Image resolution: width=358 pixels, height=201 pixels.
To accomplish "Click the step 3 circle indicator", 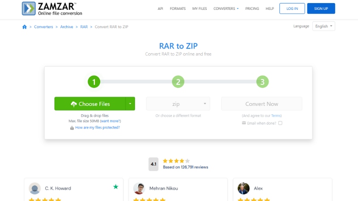I will coord(262,82).
